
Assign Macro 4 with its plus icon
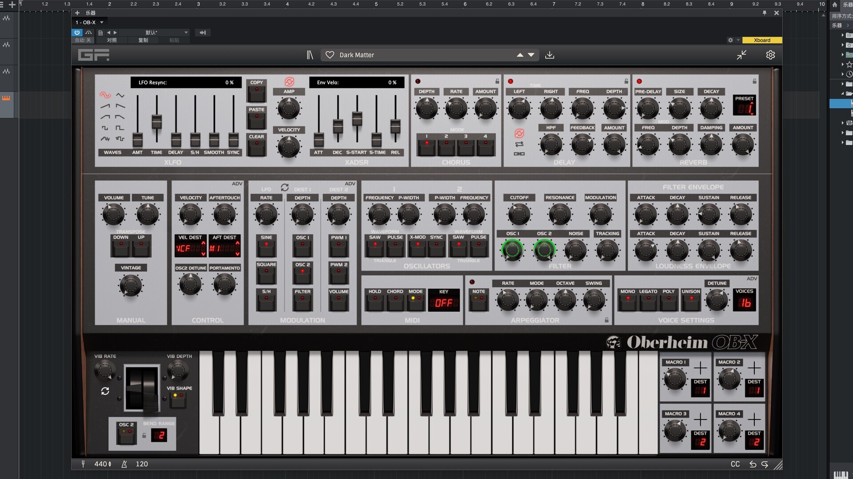pos(754,419)
